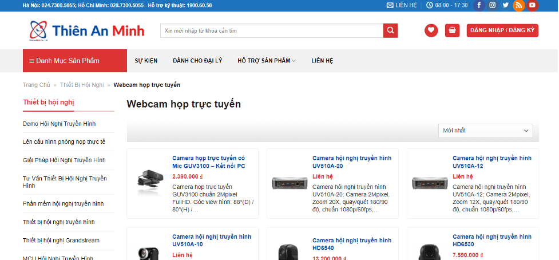Open the wishlist heart icon
Viewport: 559px width, 260px height.
tap(431, 31)
